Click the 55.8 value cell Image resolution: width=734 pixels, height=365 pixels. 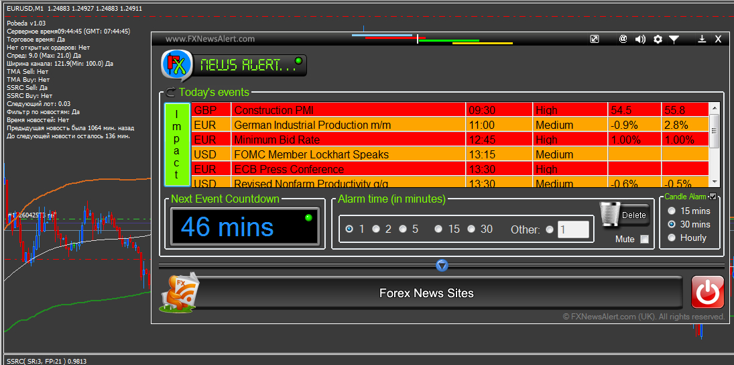point(685,110)
